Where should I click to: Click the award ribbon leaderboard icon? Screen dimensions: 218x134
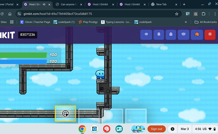(x=159, y=35)
